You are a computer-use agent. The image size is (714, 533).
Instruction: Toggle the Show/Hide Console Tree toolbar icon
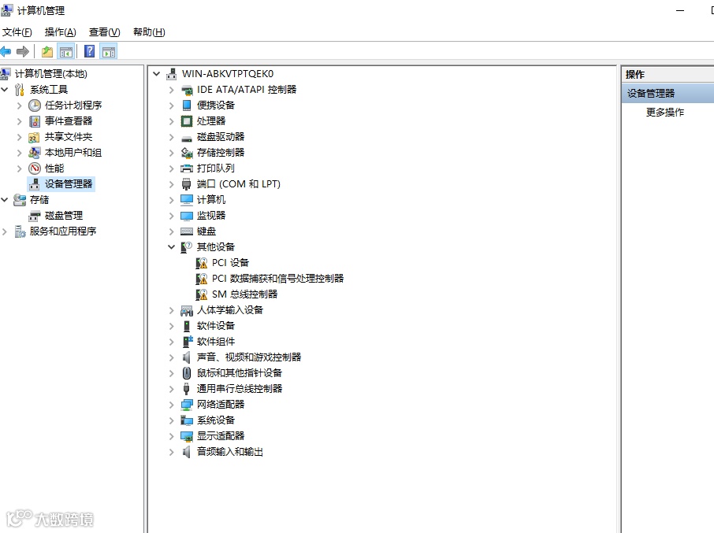(66, 51)
